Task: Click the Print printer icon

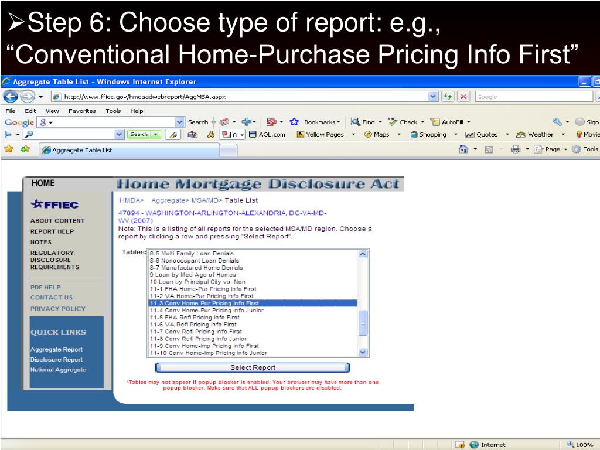Action: [516, 149]
